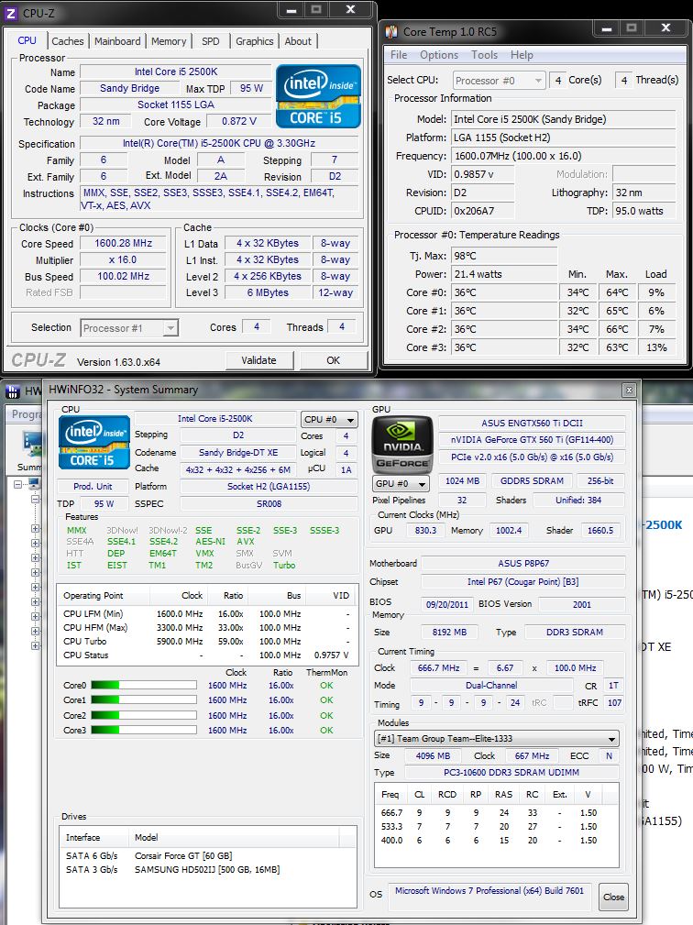This screenshot has width=693, height=925.
Task: Go to the Graphics tab in CPU-Z
Action: pos(254,41)
